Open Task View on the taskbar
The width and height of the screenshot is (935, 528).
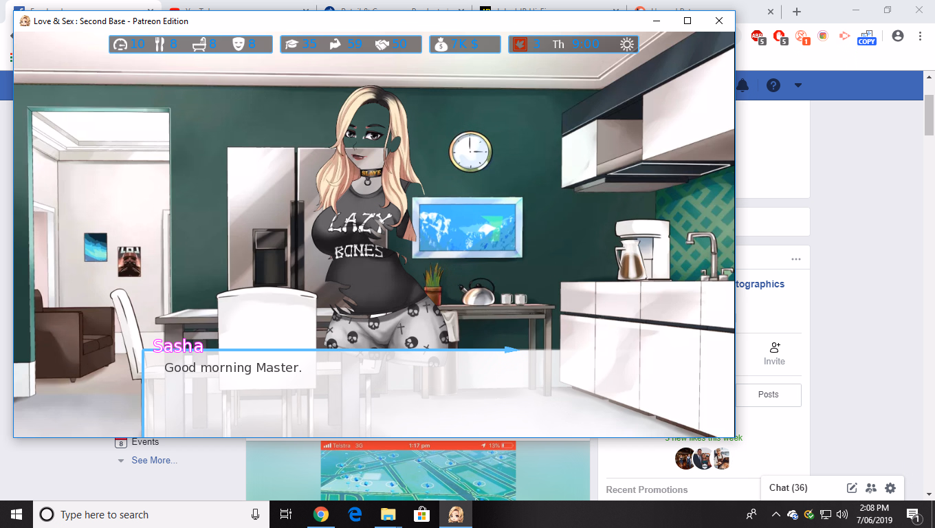(x=286, y=514)
